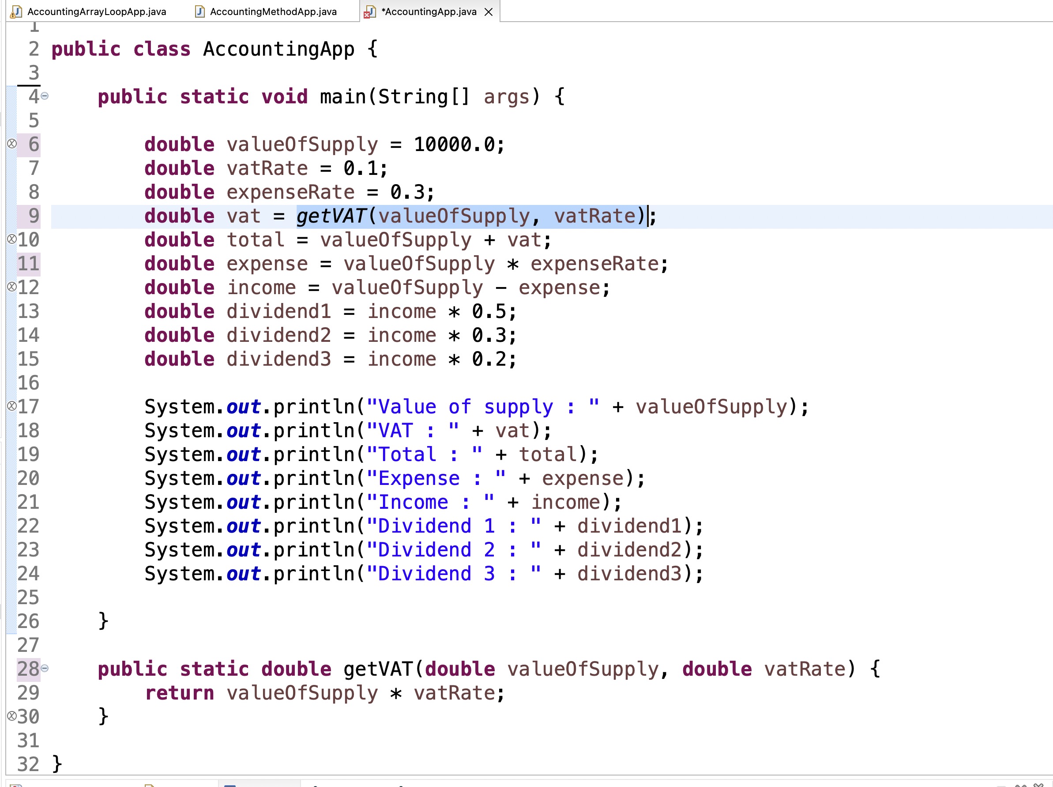Switch to the AccountingMethodApp.java tab
Image resolution: width=1053 pixels, height=787 pixels.
pyautogui.click(x=273, y=12)
